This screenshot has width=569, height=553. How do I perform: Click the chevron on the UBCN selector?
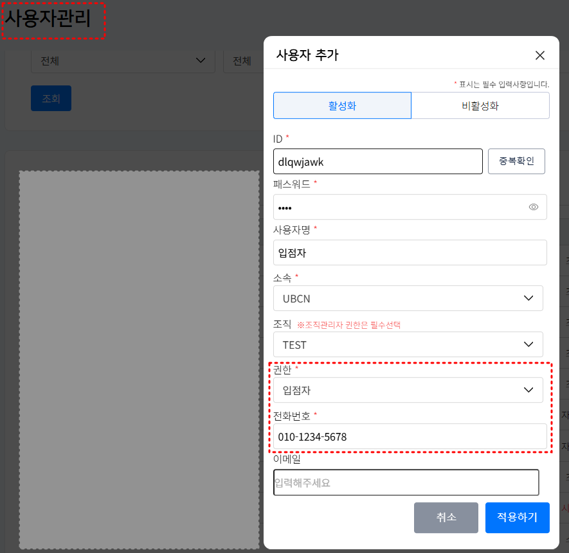pyautogui.click(x=529, y=298)
